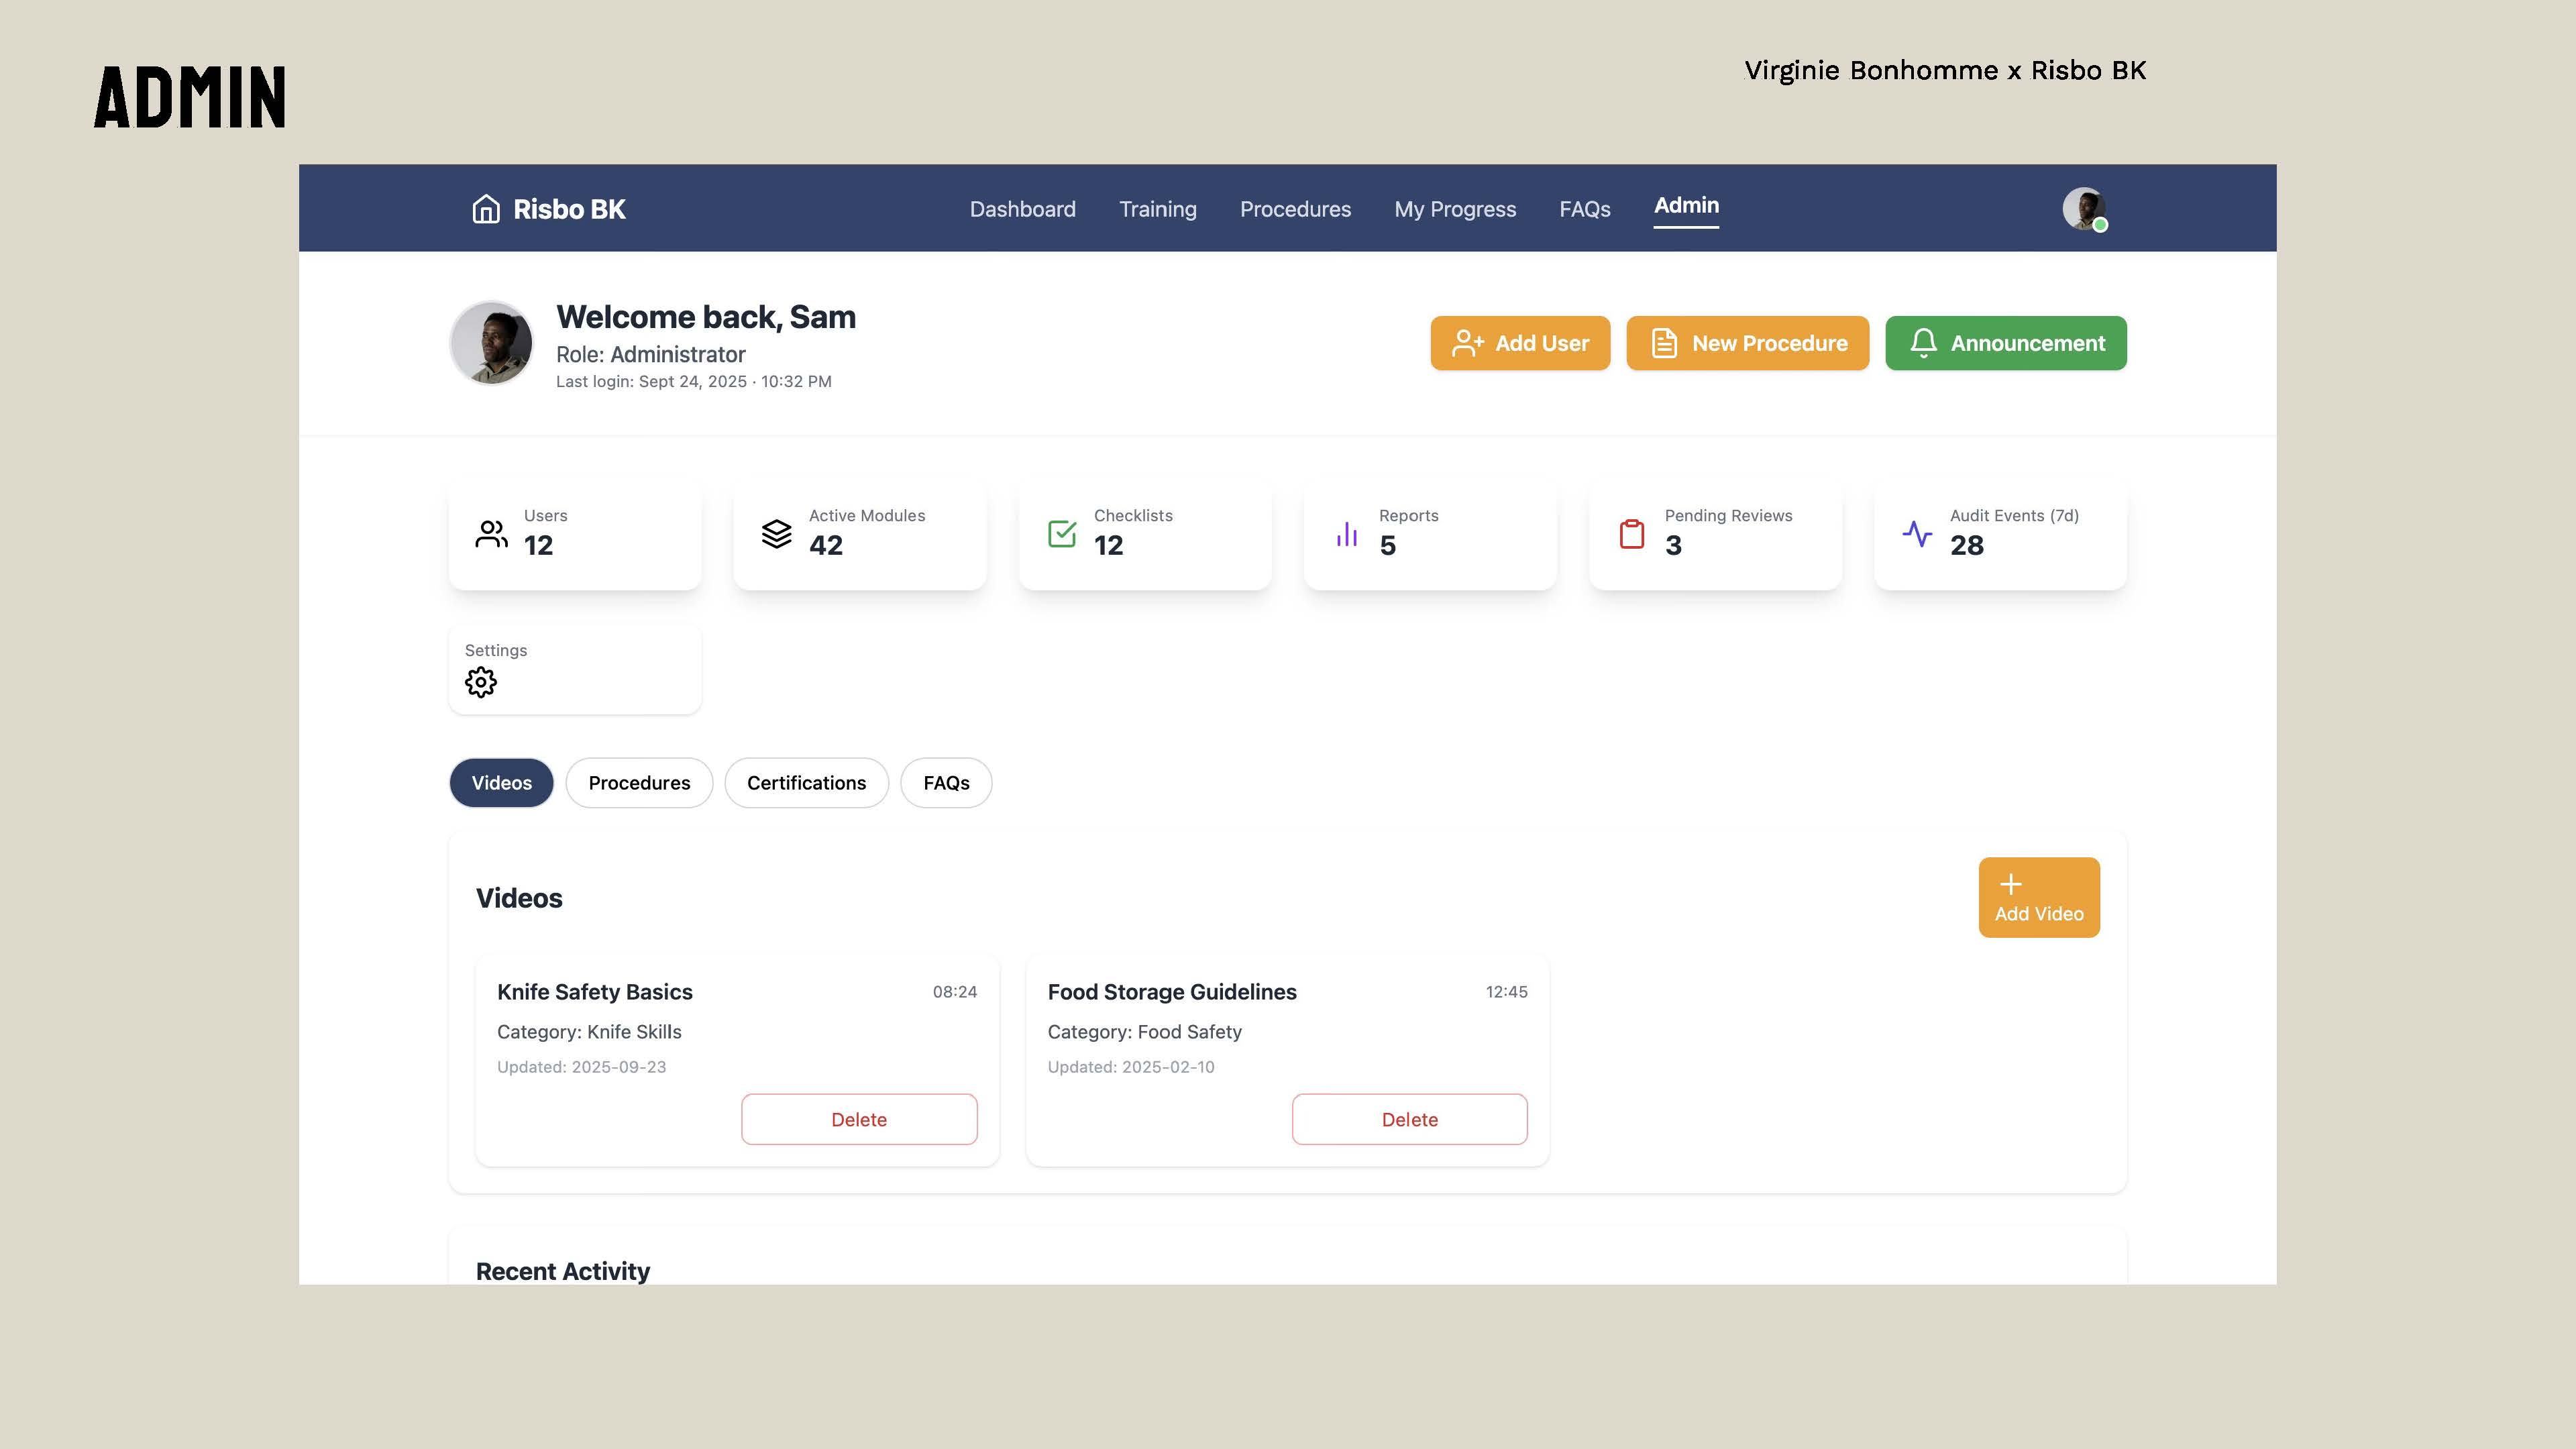Delete the Knife Safety Basics video
2576x1449 pixels.
tap(859, 1119)
